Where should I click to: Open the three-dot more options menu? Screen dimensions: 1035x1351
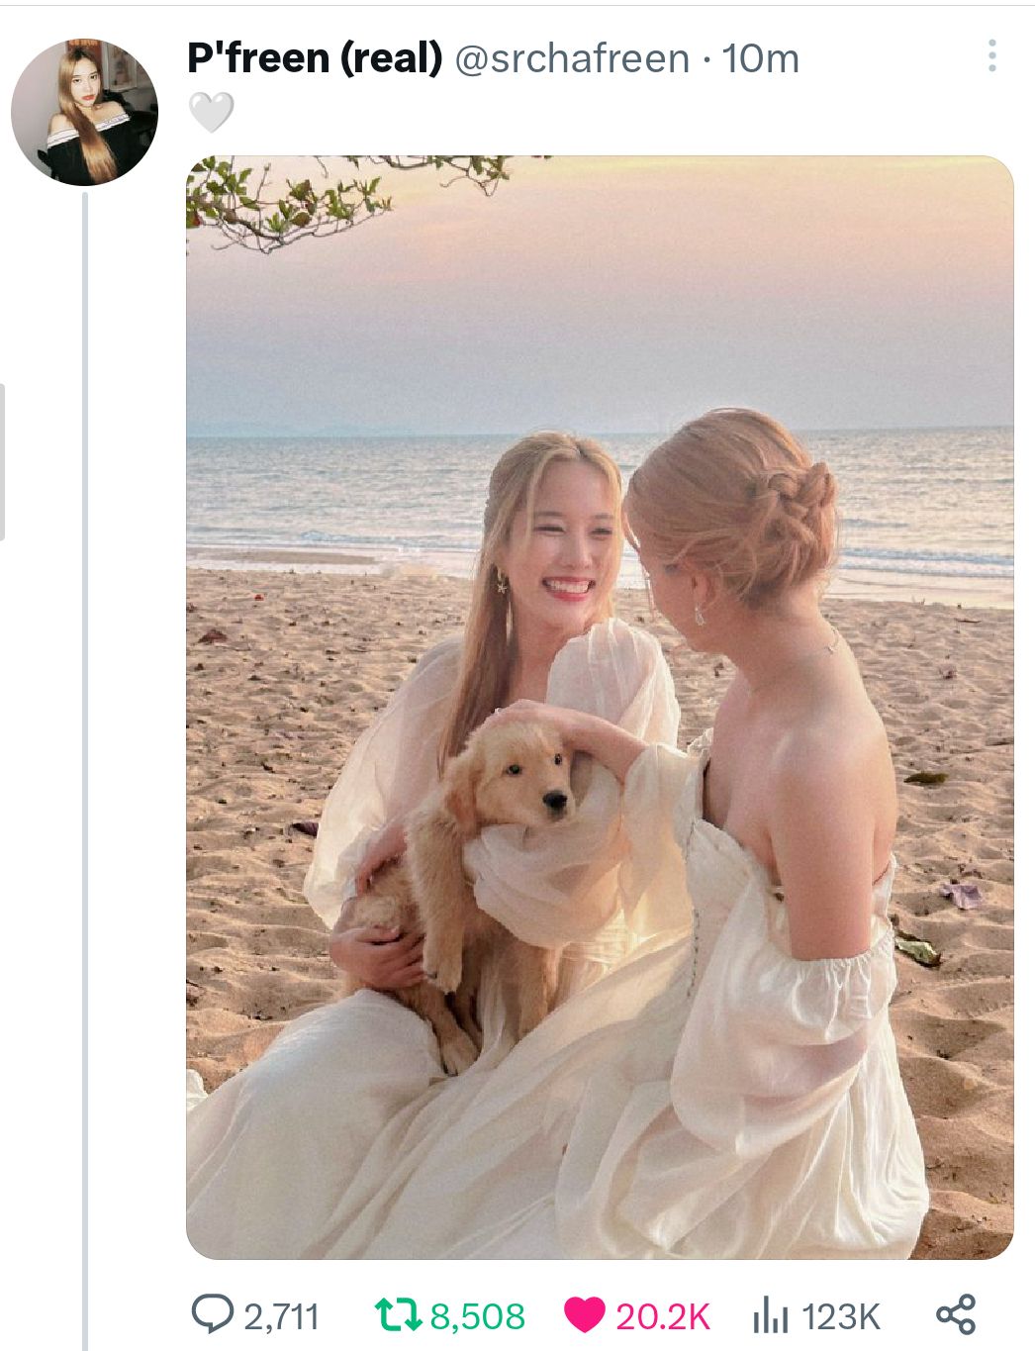[991, 56]
